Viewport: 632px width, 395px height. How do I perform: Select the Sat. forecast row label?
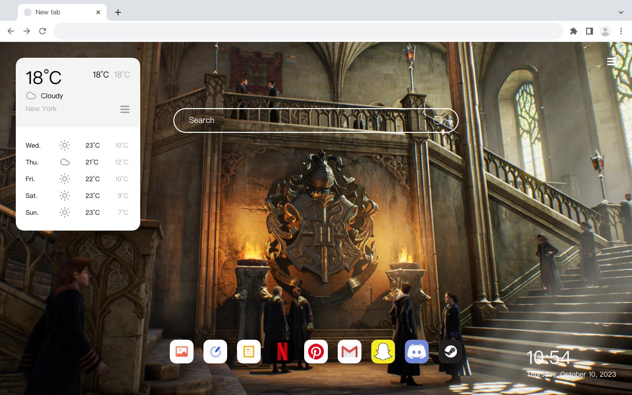(x=32, y=196)
